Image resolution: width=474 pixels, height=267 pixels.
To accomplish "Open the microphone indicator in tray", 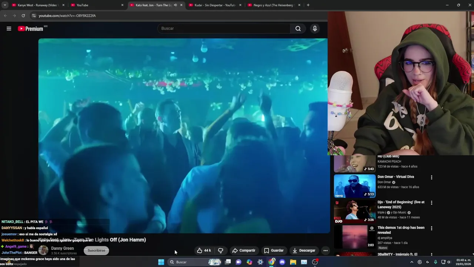I will coord(435,262).
